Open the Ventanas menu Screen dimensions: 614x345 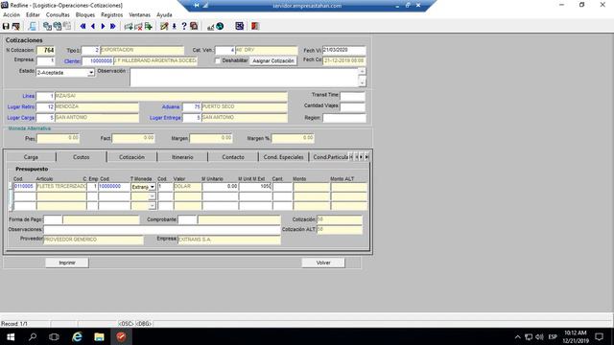[x=139, y=15]
